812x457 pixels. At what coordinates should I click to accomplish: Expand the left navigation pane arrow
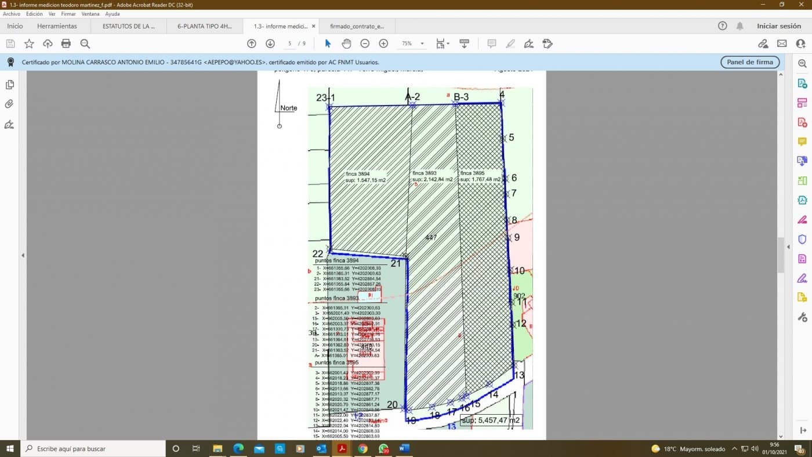tap(23, 255)
